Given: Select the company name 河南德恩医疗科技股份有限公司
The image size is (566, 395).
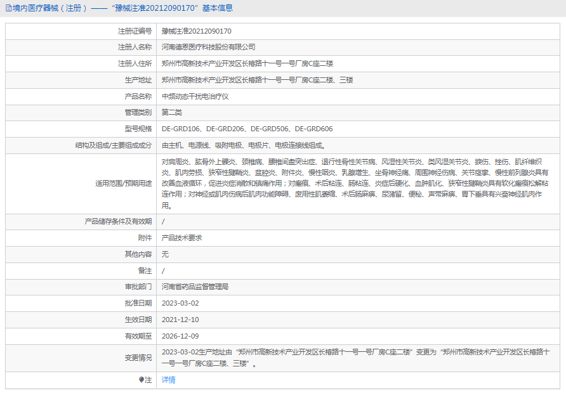Looking at the screenshot, I should [208, 48].
